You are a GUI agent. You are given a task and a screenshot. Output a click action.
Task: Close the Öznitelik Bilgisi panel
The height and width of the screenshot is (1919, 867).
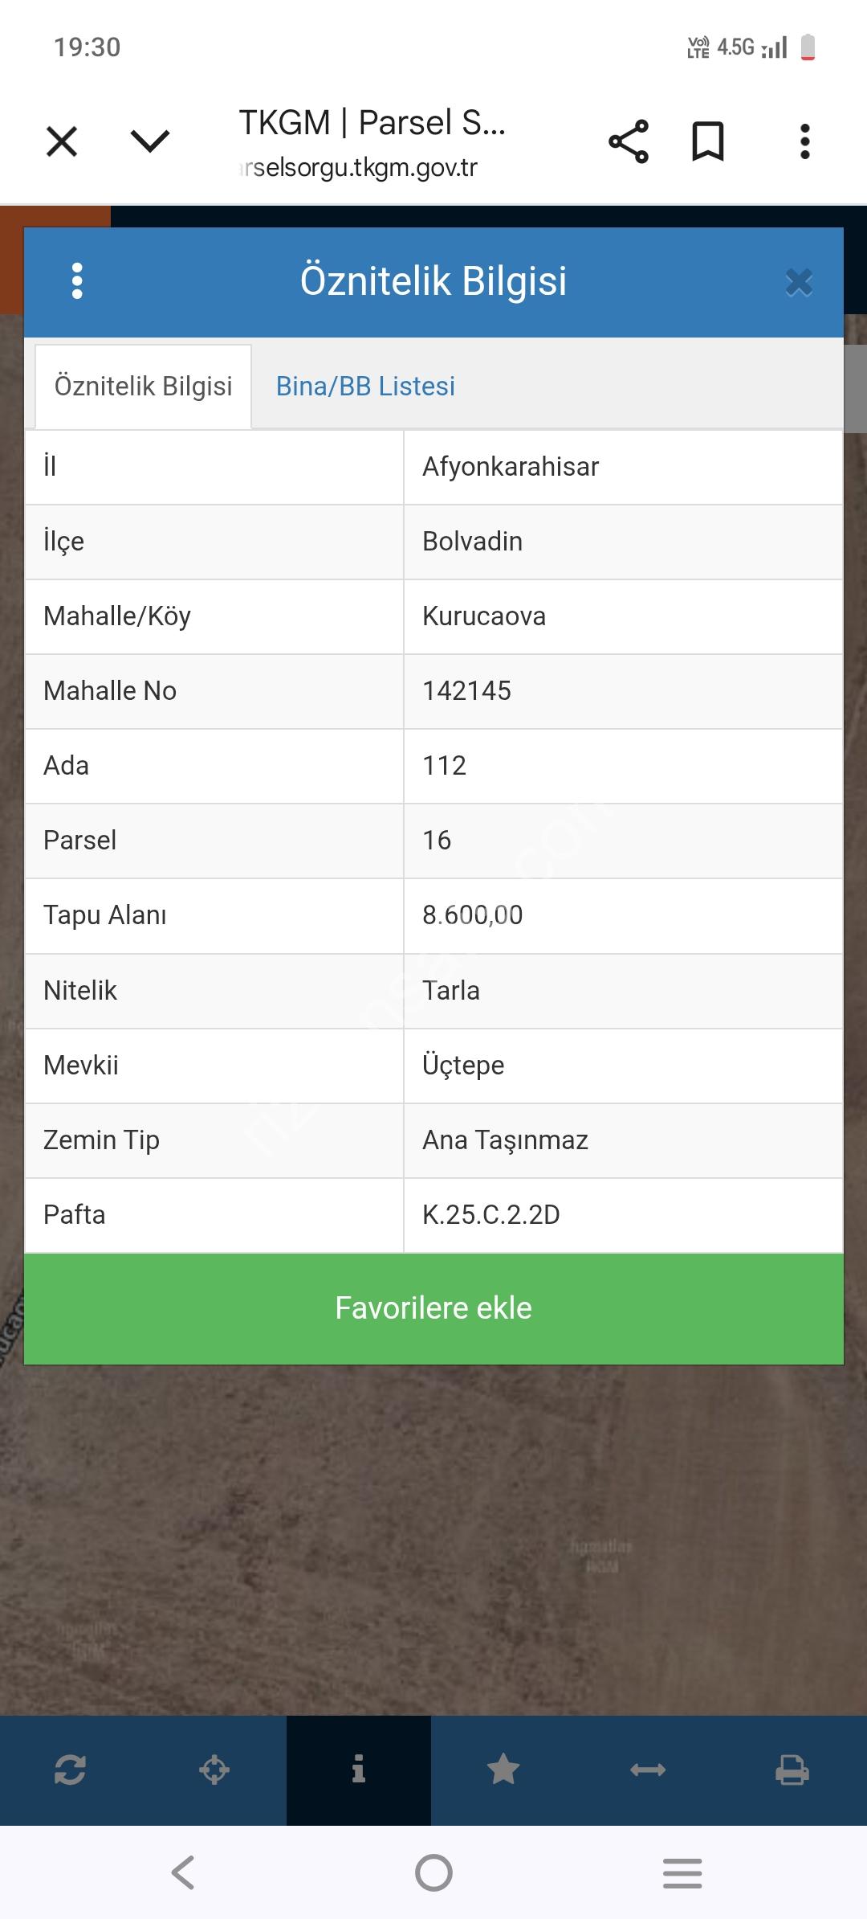pos(799,282)
